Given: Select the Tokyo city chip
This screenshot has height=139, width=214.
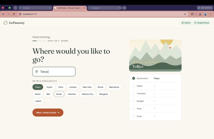Looking at the screenshot, I should click(x=38, y=87).
